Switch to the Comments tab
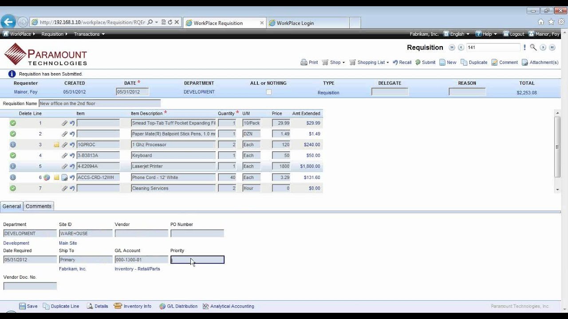The width and height of the screenshot is (568, 319). [x=39, y=206]
